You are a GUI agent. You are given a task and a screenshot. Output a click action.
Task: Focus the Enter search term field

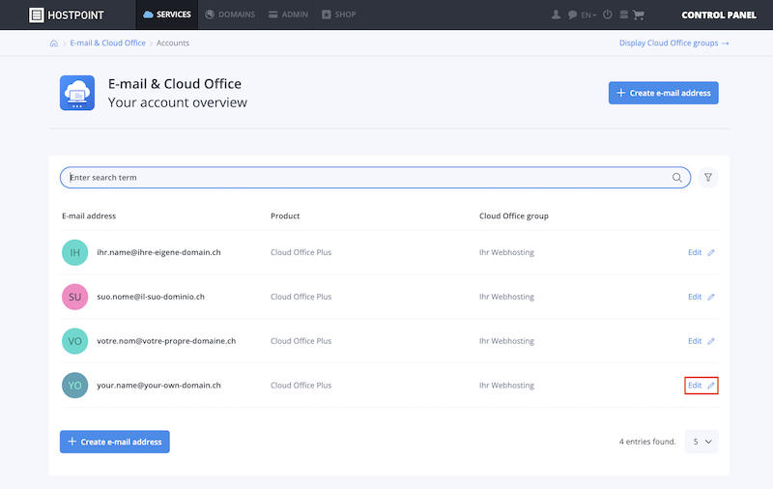pyautogui.click(x=375, y=178)
